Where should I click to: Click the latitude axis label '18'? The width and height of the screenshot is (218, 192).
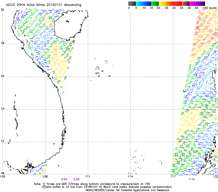pos(2,43)
